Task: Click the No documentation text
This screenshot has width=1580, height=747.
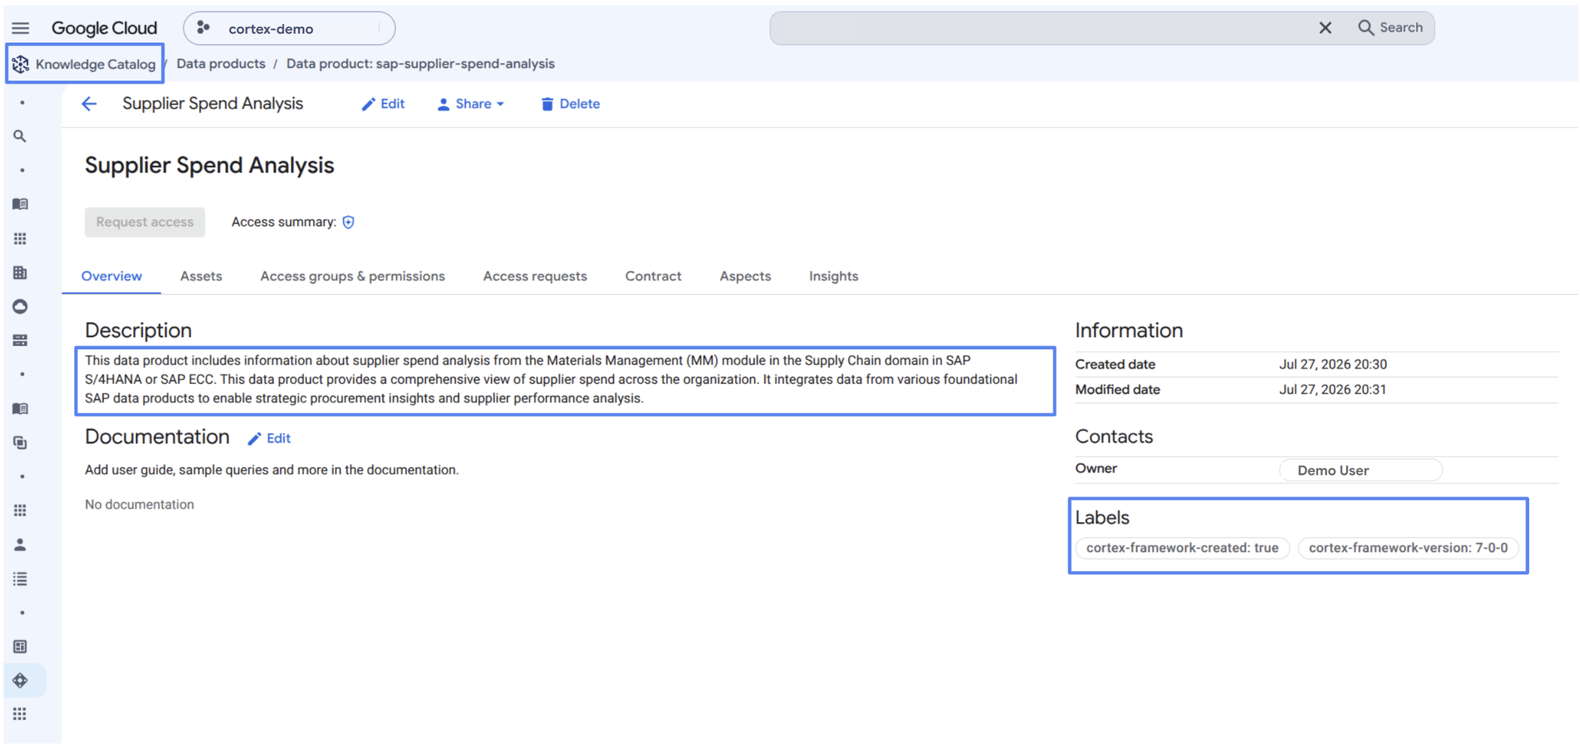Action: click(139, 505)
